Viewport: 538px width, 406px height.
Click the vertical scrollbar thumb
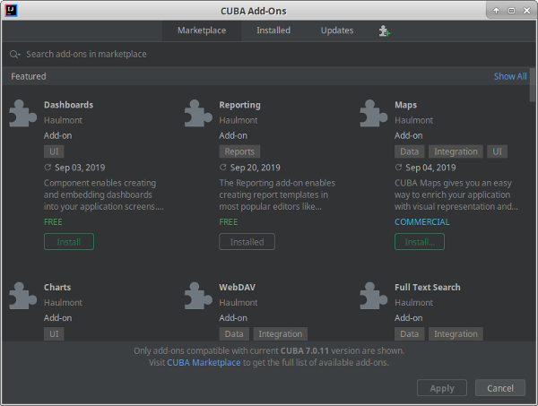click(x=533, y=85)
